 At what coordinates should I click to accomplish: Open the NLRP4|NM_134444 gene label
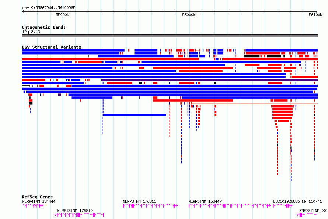tap(39, 201)
